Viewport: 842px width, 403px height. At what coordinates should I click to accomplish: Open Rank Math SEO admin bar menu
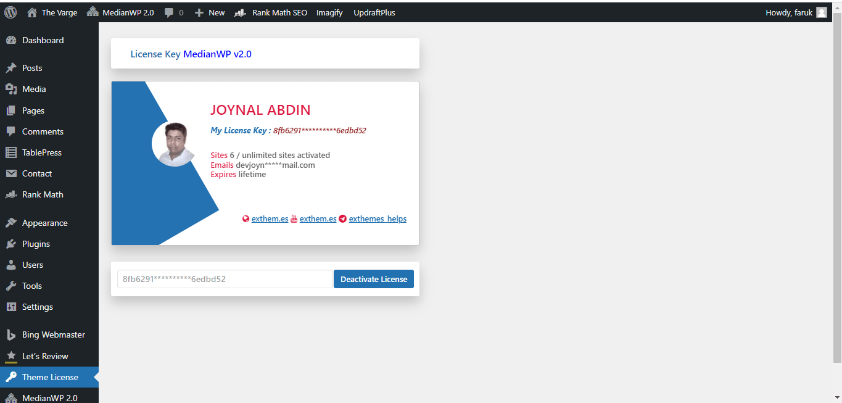pos(271,12)
